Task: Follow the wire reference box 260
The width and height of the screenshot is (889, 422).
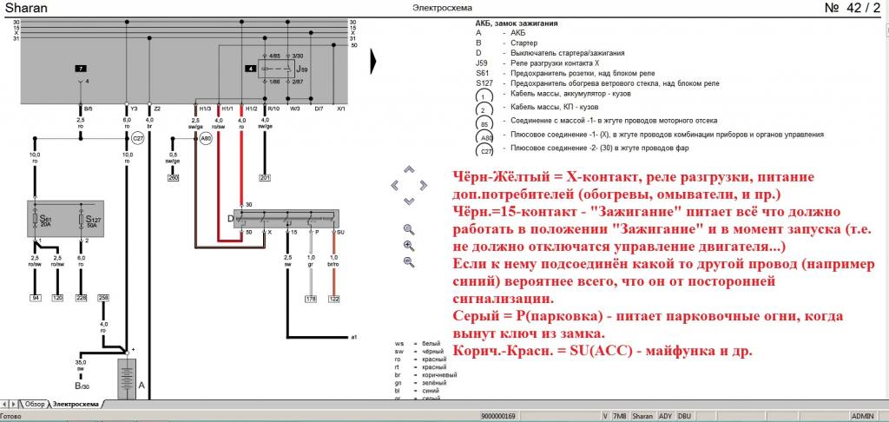Action: [x=173, y=178]
